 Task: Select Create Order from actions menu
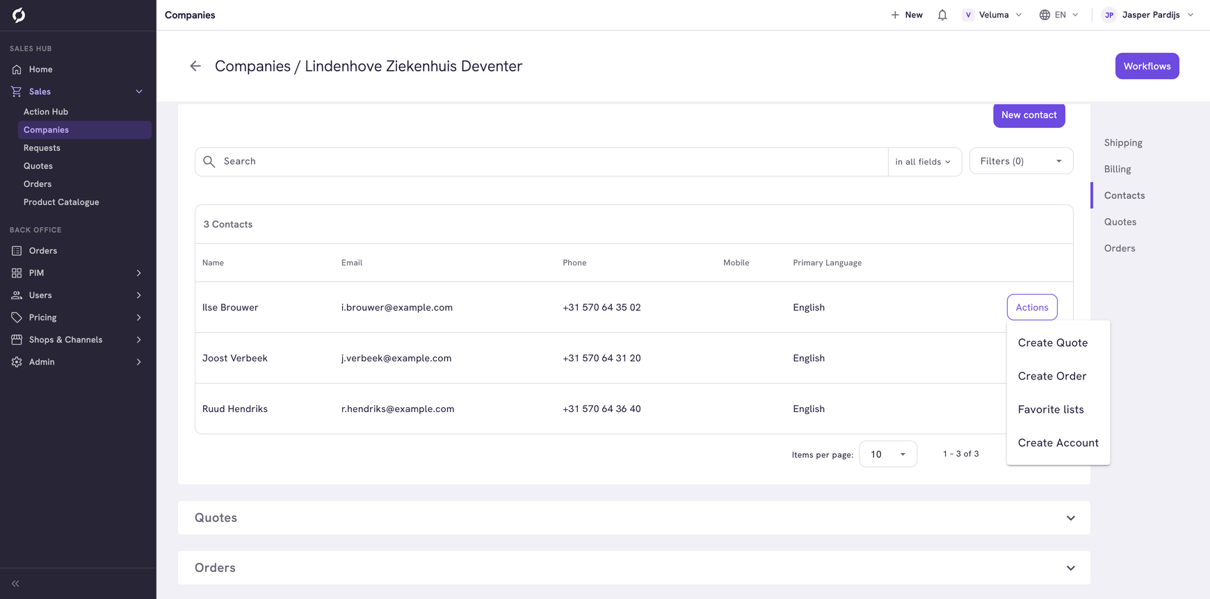click(1058, 376)
